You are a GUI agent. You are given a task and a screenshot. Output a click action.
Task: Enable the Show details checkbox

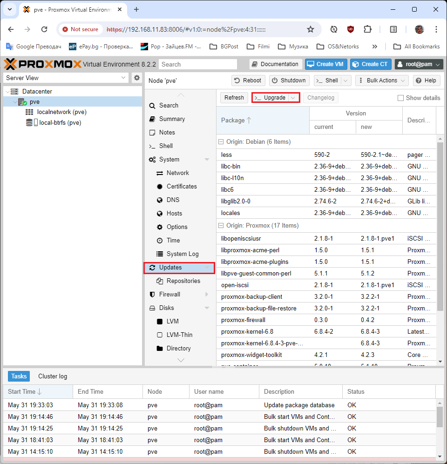pyautogui.click(x=400, y=98)
